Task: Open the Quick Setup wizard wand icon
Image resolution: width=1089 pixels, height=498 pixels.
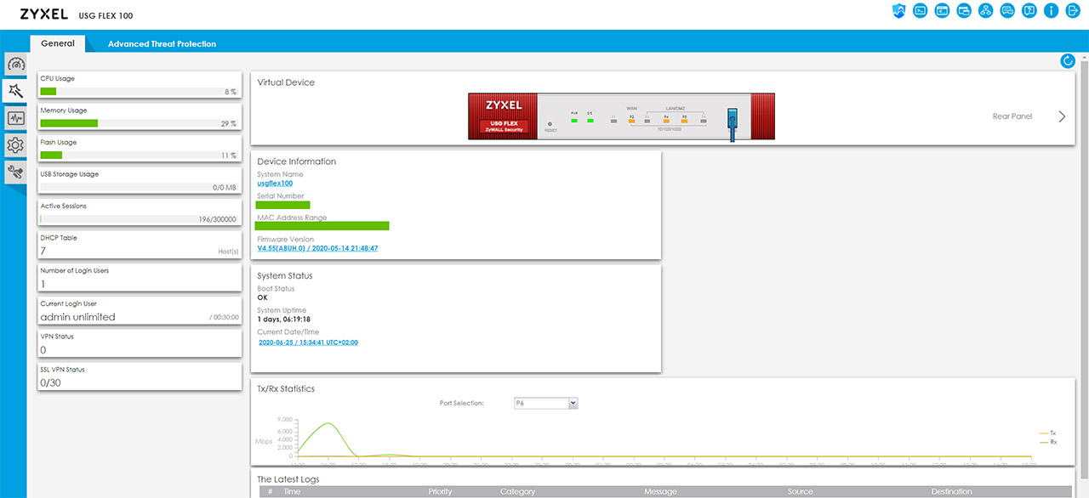Action: tap(15, 91)
